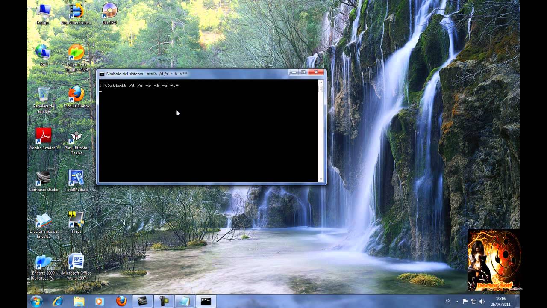
Task: Click the Símbolo del sistema title bar text
Action: pyautogui.click(x=147, y=74)
